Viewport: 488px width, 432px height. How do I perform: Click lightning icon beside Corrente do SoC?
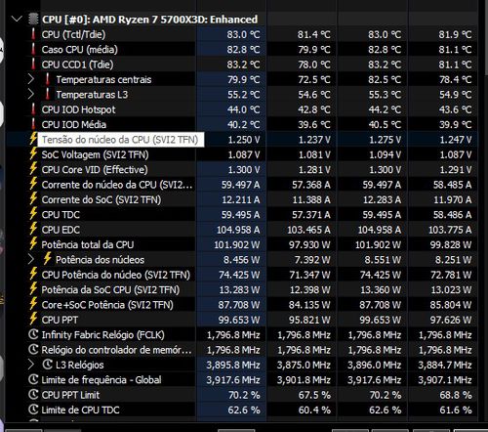coord(33,198)
